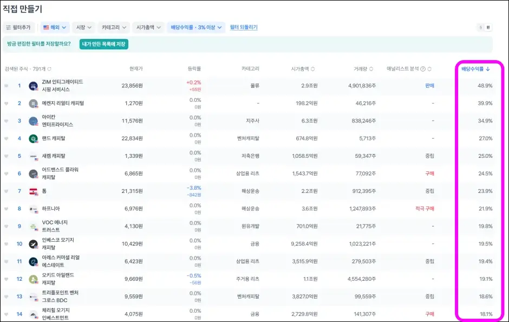The image size is (509, 322).
Task: Open 오키드 아일랜드 캐피탈 stock name
Action: coord(58,279)
